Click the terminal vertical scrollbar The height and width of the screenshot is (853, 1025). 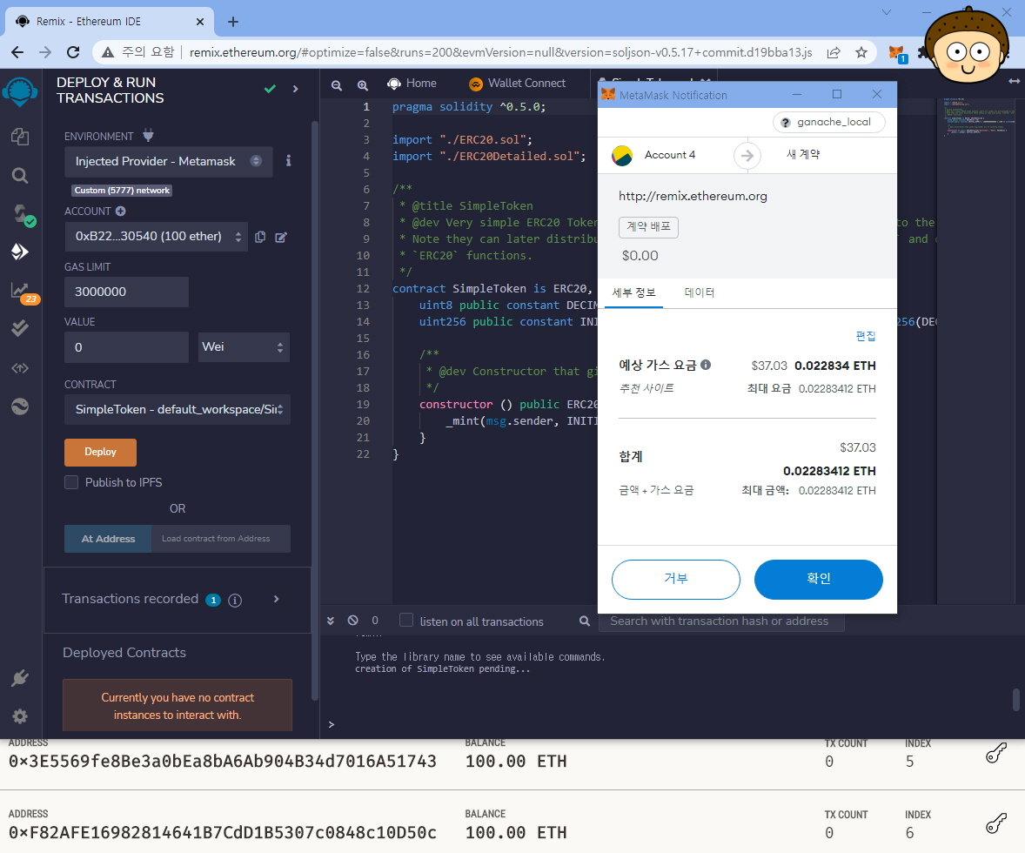(1015, 699)
